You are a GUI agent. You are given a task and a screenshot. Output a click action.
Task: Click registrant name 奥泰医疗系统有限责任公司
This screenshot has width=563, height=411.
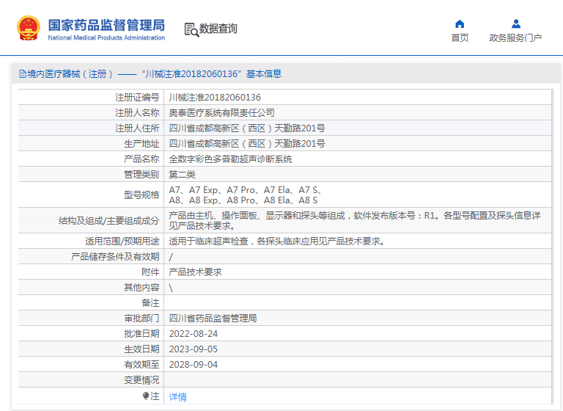(221, 113)
